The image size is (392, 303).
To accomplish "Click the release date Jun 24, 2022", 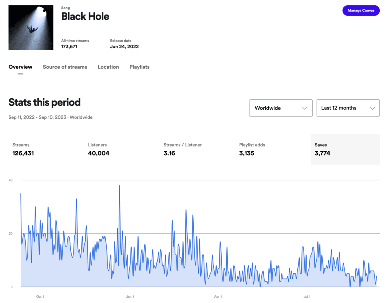I will (124, 47).
